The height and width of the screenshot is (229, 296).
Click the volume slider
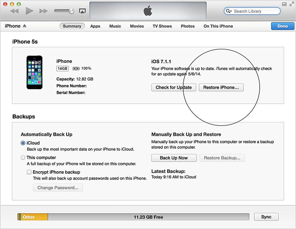click(64, 11)
